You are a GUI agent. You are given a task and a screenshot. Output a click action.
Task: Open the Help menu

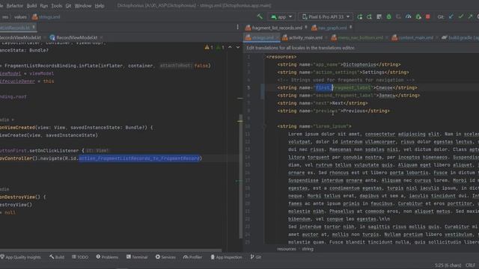coord(100,6)
